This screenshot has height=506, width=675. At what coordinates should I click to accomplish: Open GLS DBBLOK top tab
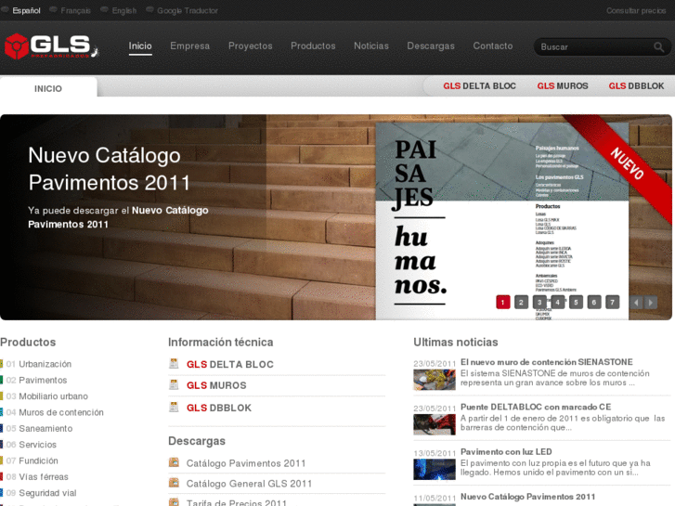click(x=636, y=86)
